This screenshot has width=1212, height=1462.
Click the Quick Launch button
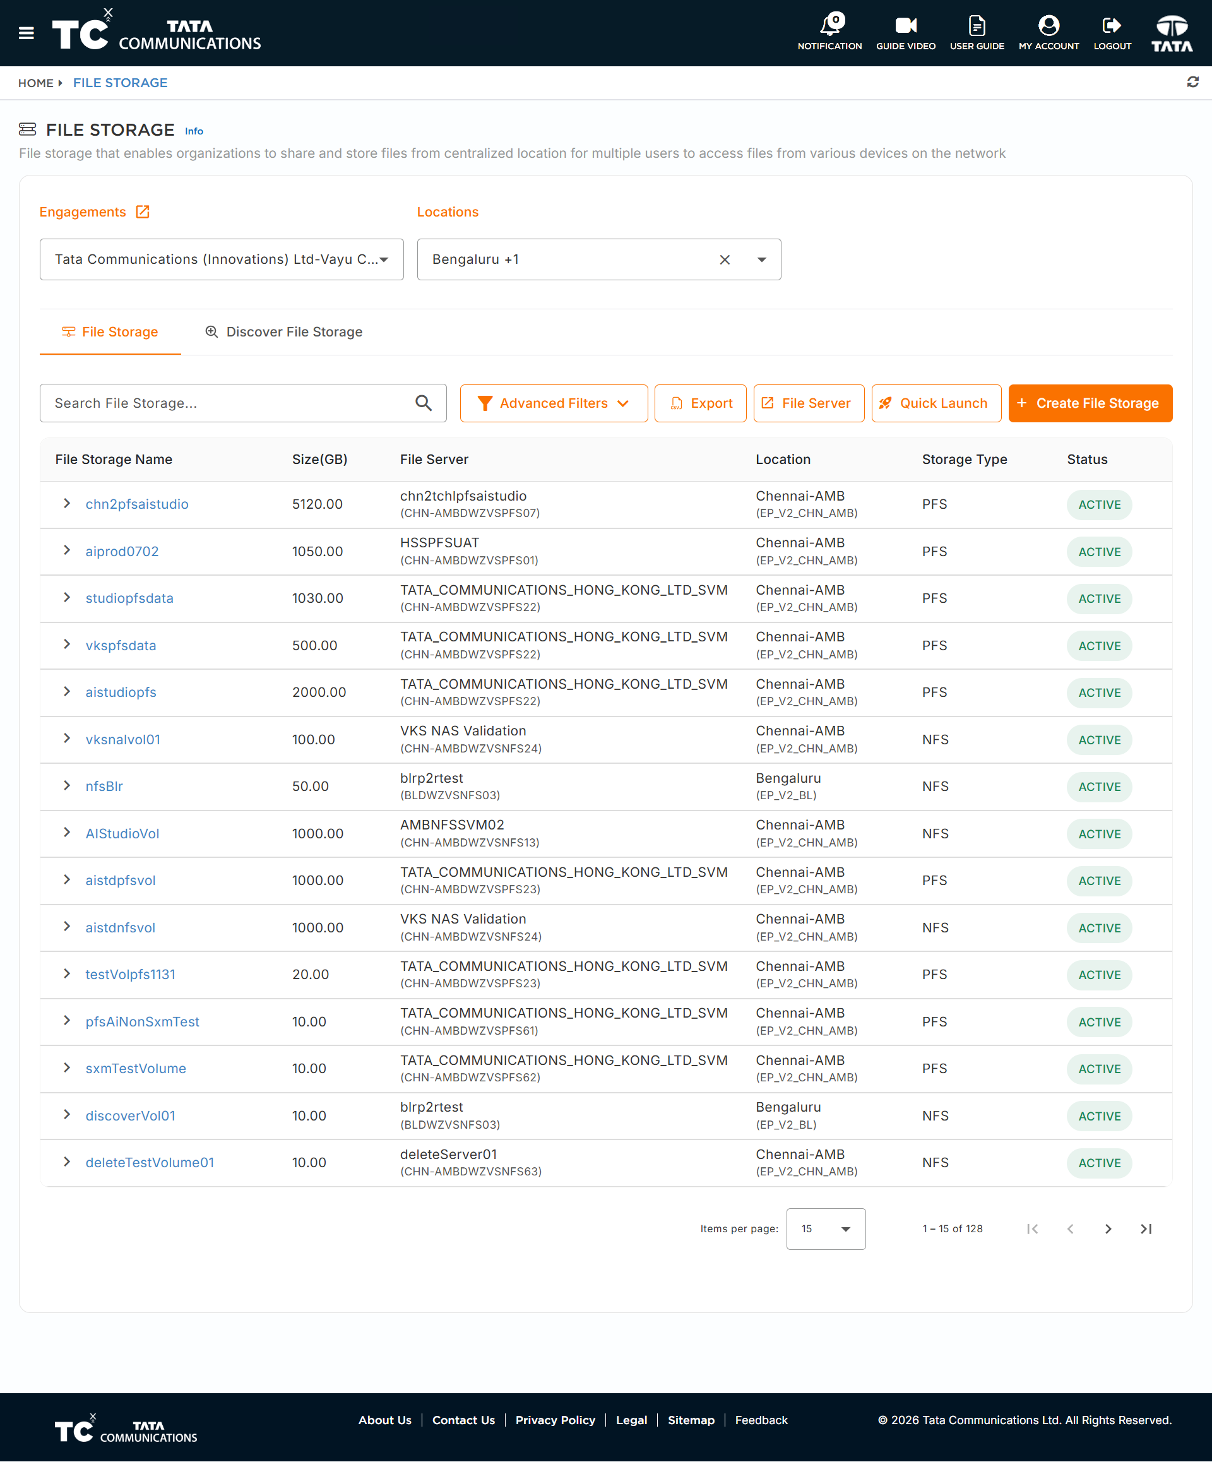click(x=936, y=403)
